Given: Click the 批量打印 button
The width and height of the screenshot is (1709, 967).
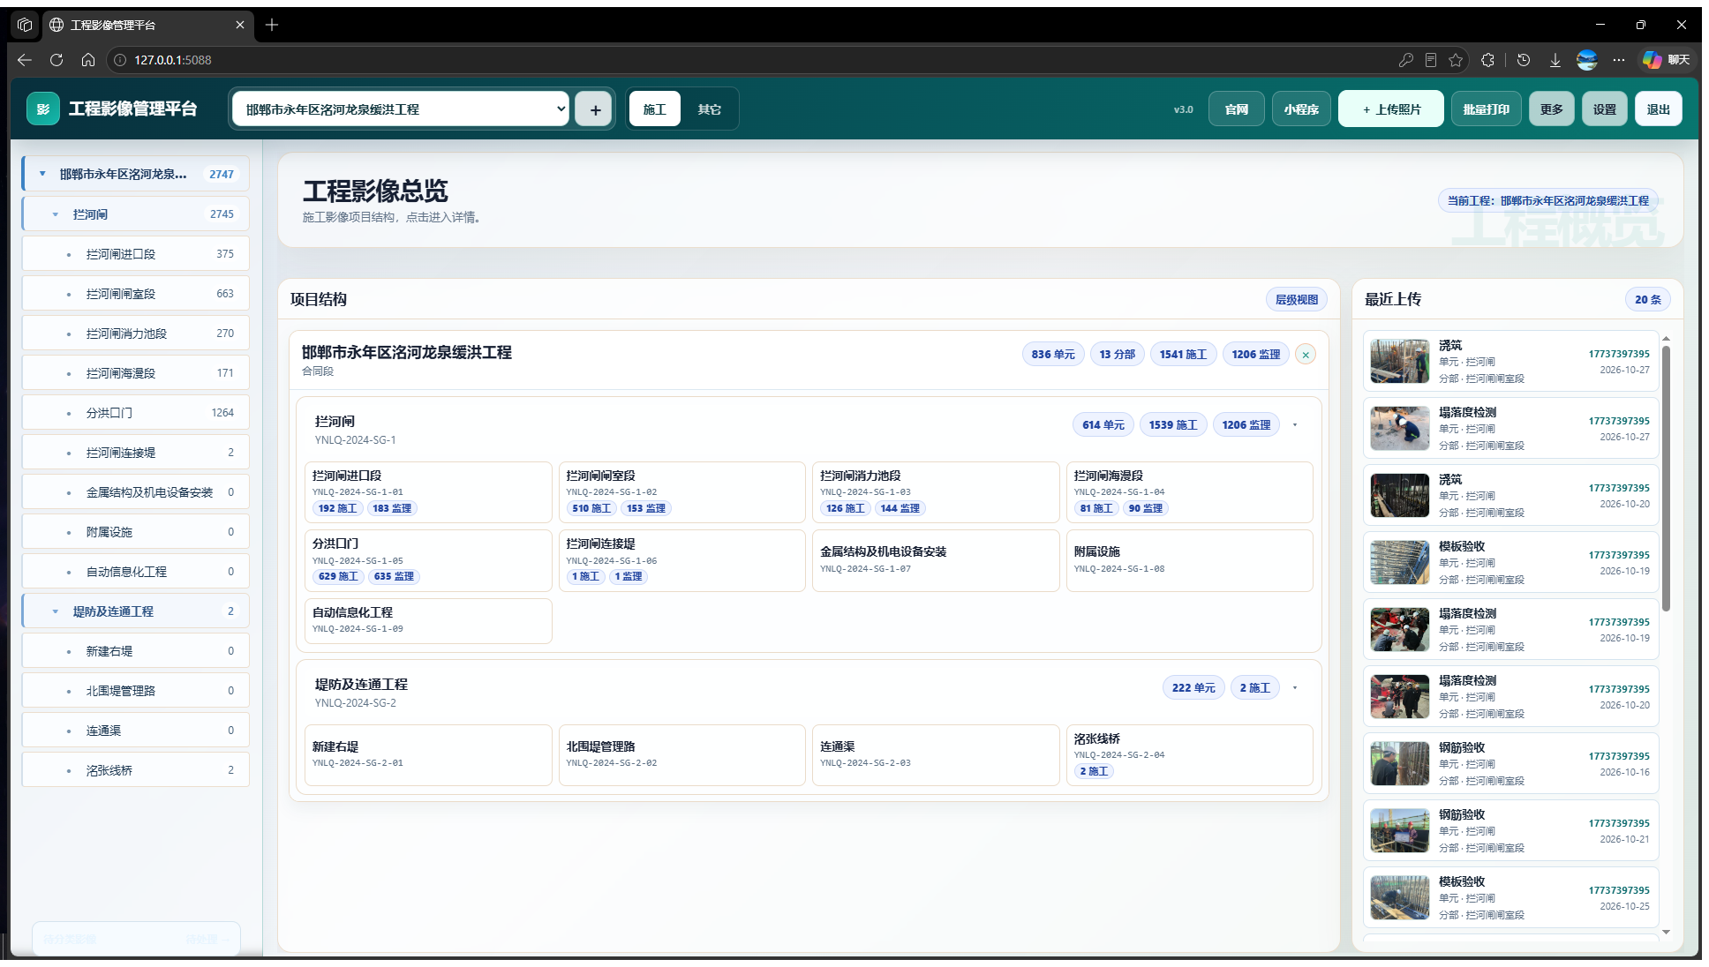Looking at the screenshot, I should point(1487,109).
